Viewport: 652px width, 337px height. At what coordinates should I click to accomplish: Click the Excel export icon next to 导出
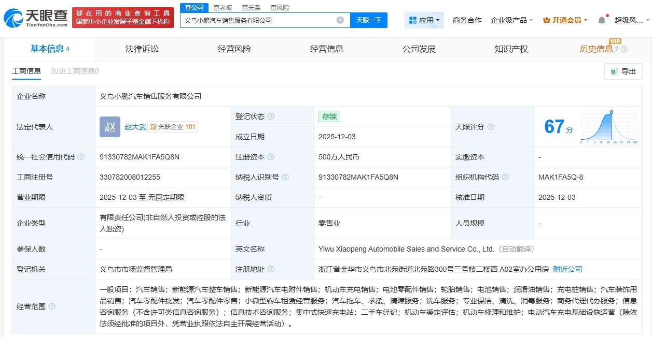tap(616, 72)
